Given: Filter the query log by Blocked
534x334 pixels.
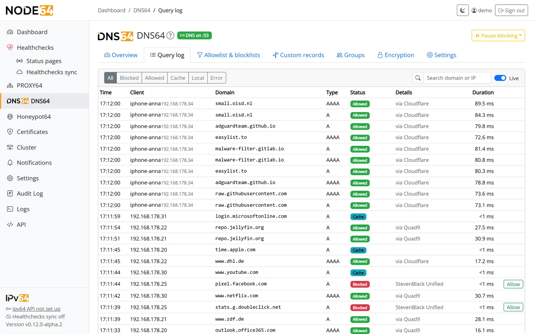Looking at the screenshot, I should click(x=129, y=78).
